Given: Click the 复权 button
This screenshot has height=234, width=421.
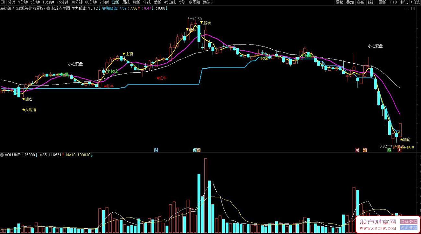Looking at the screenshot, I should (x=339, y=2).
